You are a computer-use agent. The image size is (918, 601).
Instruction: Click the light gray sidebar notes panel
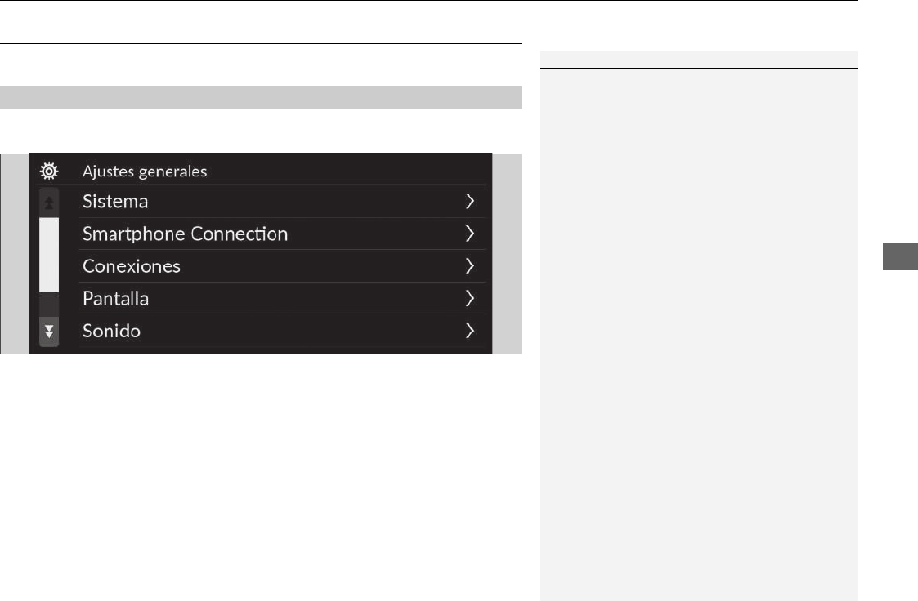(x=698, y=335)
